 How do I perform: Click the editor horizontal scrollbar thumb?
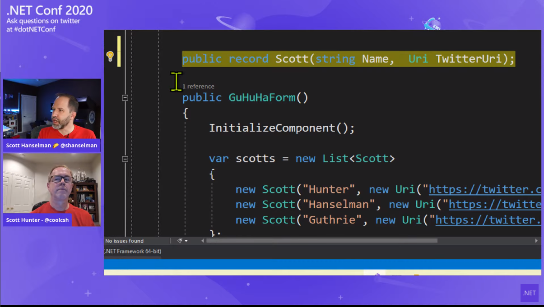(322, 241)
